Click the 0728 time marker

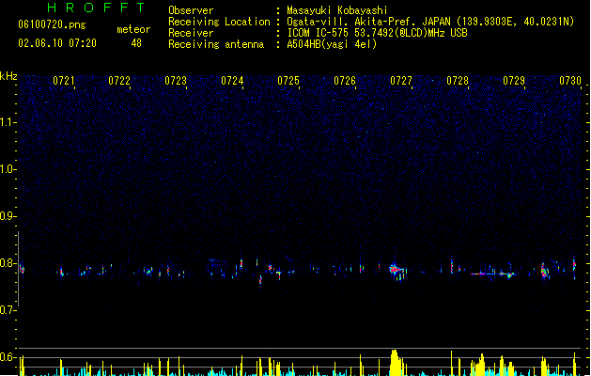tap(458, 81)
